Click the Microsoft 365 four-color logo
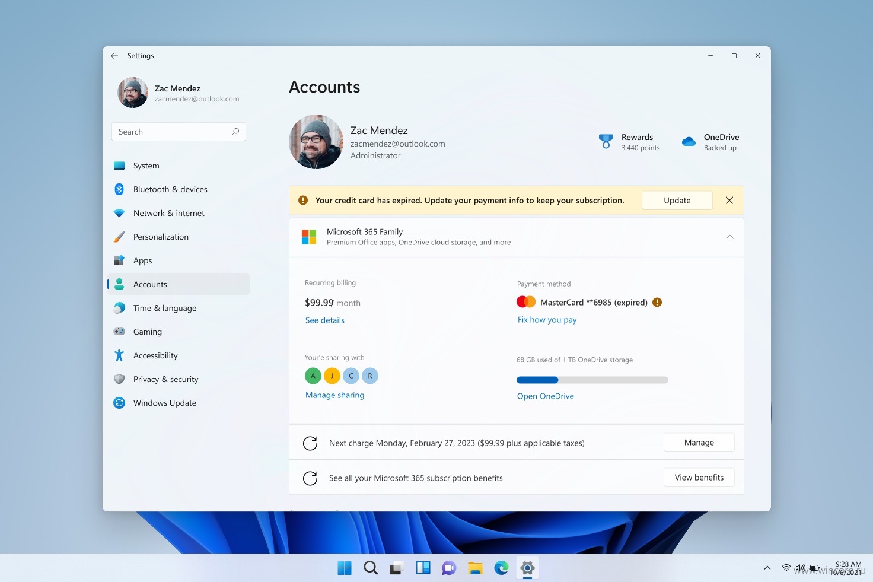 point(309,237)
